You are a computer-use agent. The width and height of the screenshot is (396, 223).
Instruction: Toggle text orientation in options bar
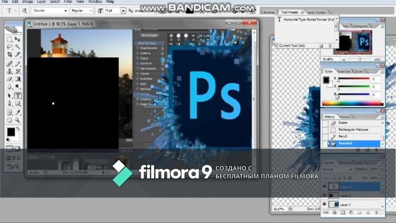coord(25,11)
